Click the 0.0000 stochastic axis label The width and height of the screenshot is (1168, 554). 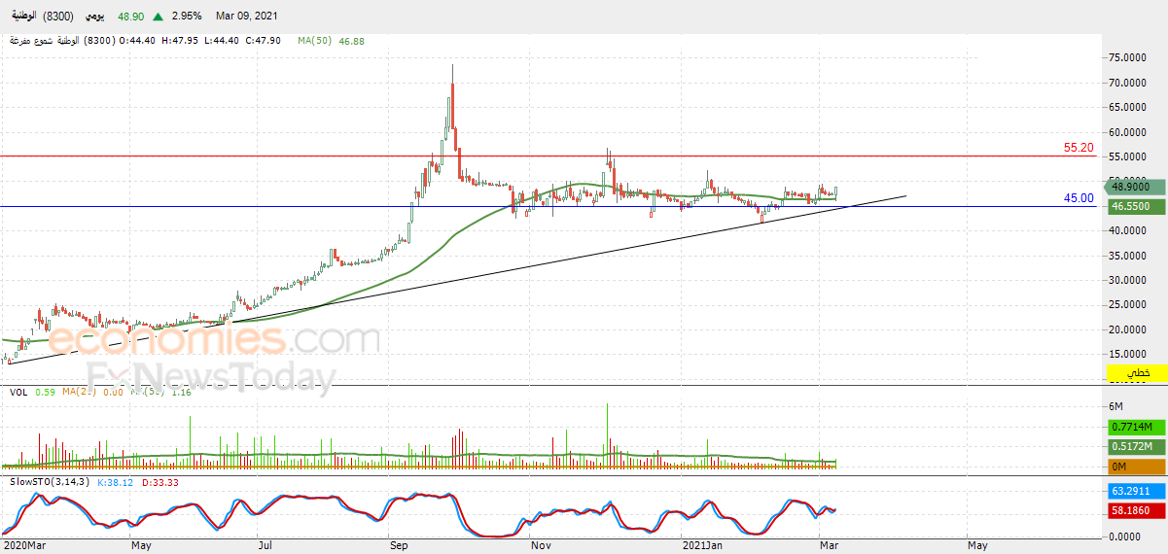[1123, 536]
